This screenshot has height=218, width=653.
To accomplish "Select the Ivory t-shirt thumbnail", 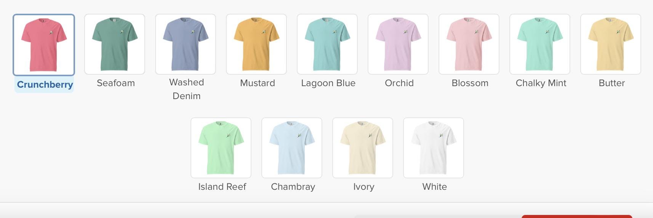I will click(363, 148).
